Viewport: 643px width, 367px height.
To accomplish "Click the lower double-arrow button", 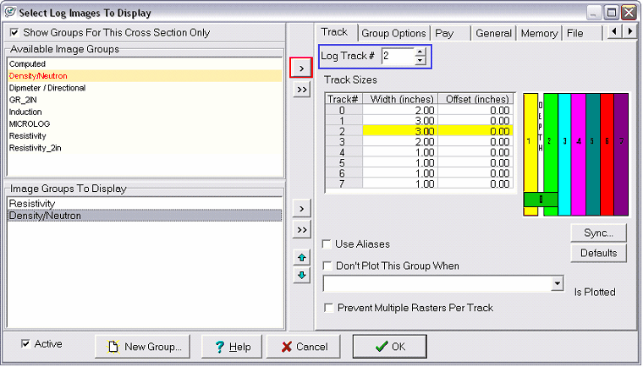I will [302, 230].
